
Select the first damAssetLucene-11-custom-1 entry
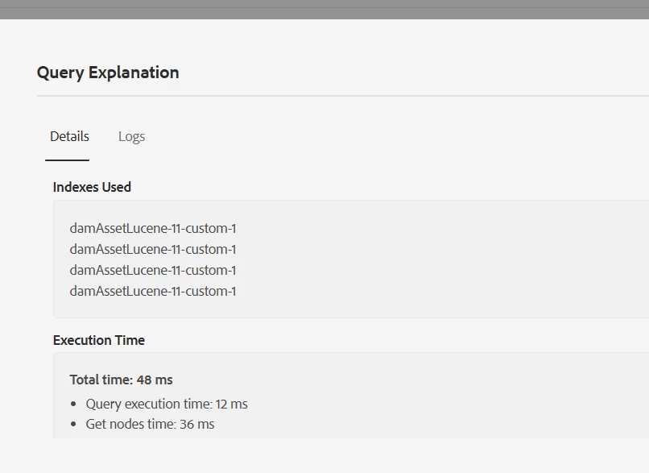coord(153,228)
